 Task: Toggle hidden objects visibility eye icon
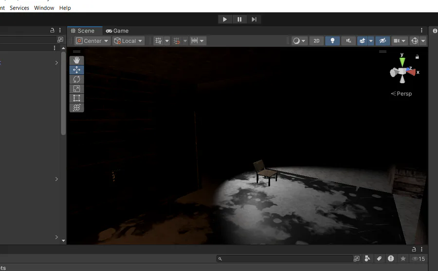click(x=383, y=41)
